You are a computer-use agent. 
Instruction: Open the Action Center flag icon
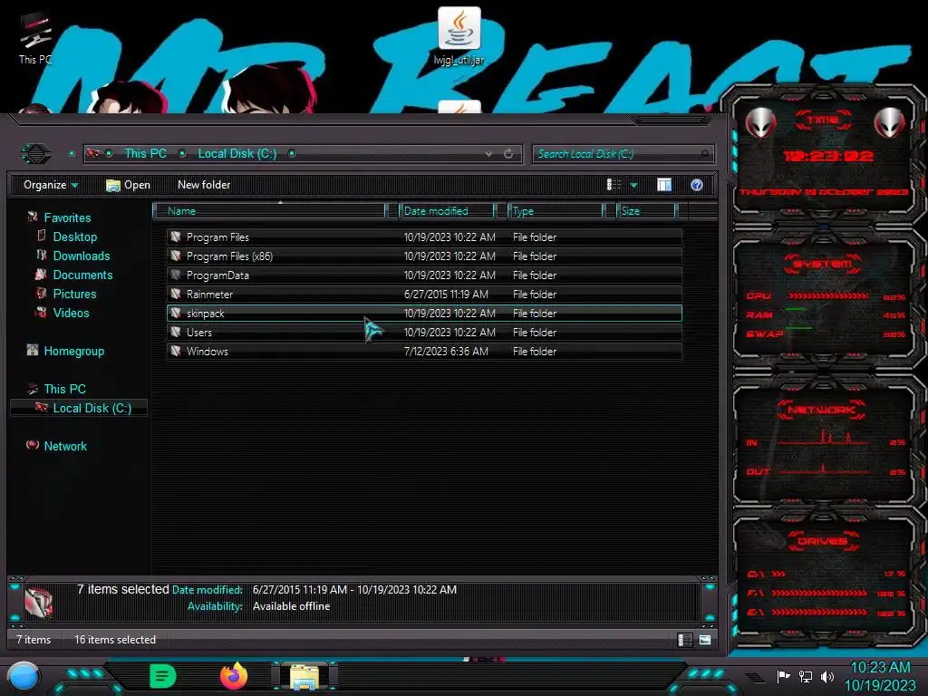(x=784, y=676)
